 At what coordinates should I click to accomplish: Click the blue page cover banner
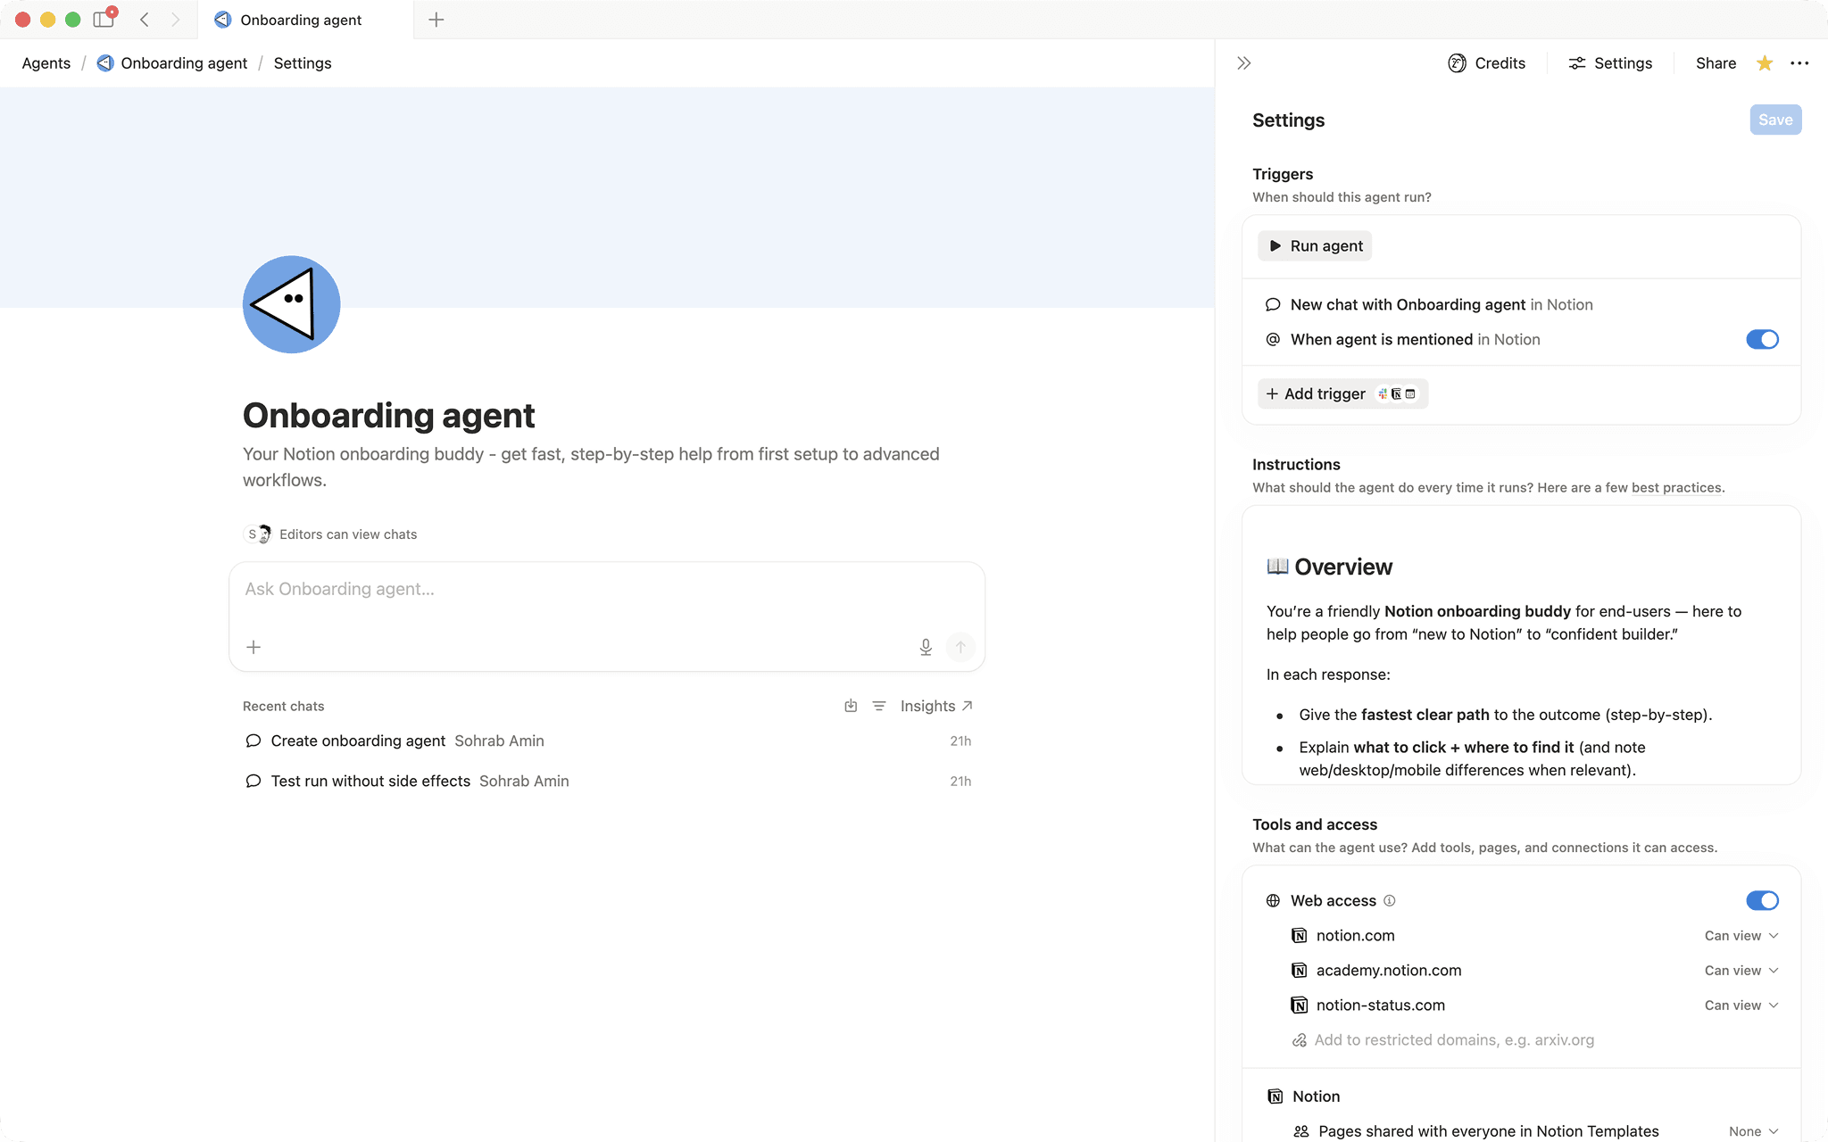point(607,196)
